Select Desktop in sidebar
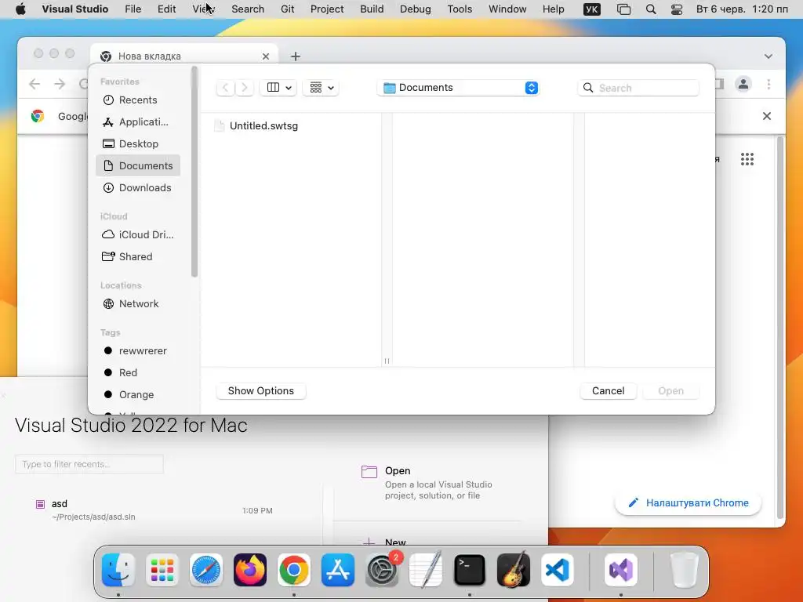The height and width of the screenshot is (602, 803). [138, 144]
